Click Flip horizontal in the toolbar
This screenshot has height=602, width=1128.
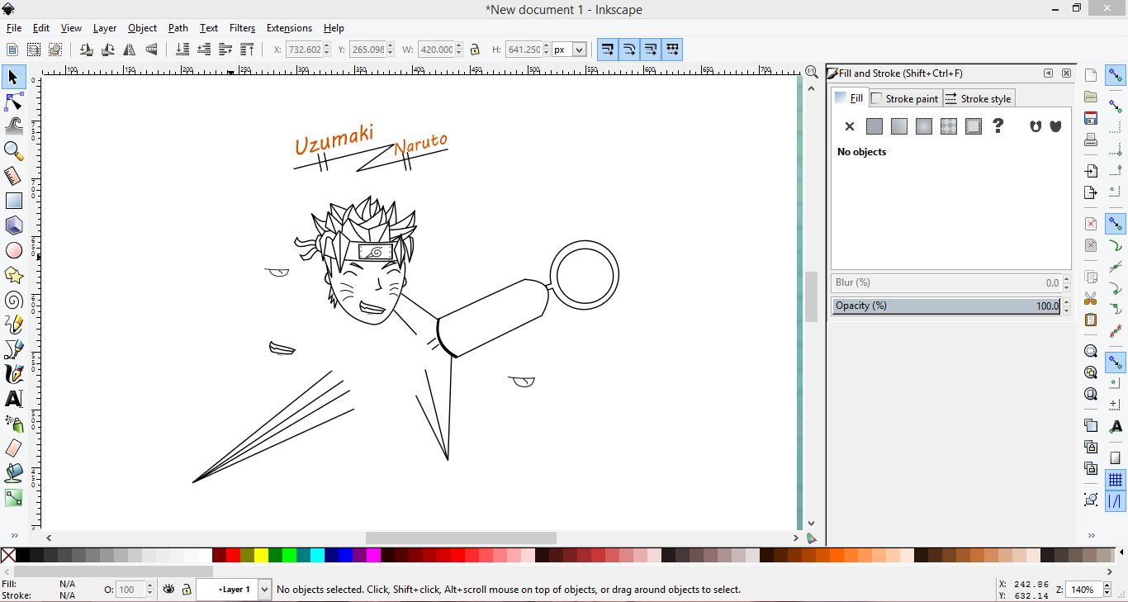tap(130, 50)
